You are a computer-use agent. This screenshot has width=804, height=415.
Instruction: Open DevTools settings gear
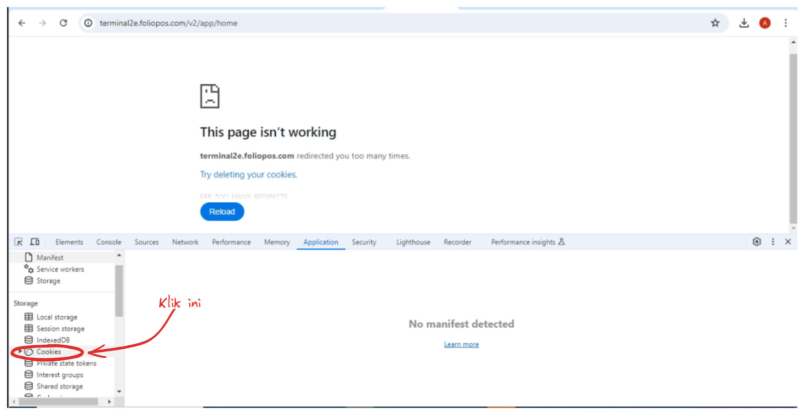point(757,242)
